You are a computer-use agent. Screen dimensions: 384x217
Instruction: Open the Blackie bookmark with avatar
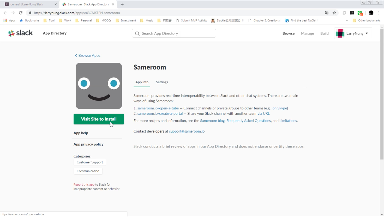[227, 20]
